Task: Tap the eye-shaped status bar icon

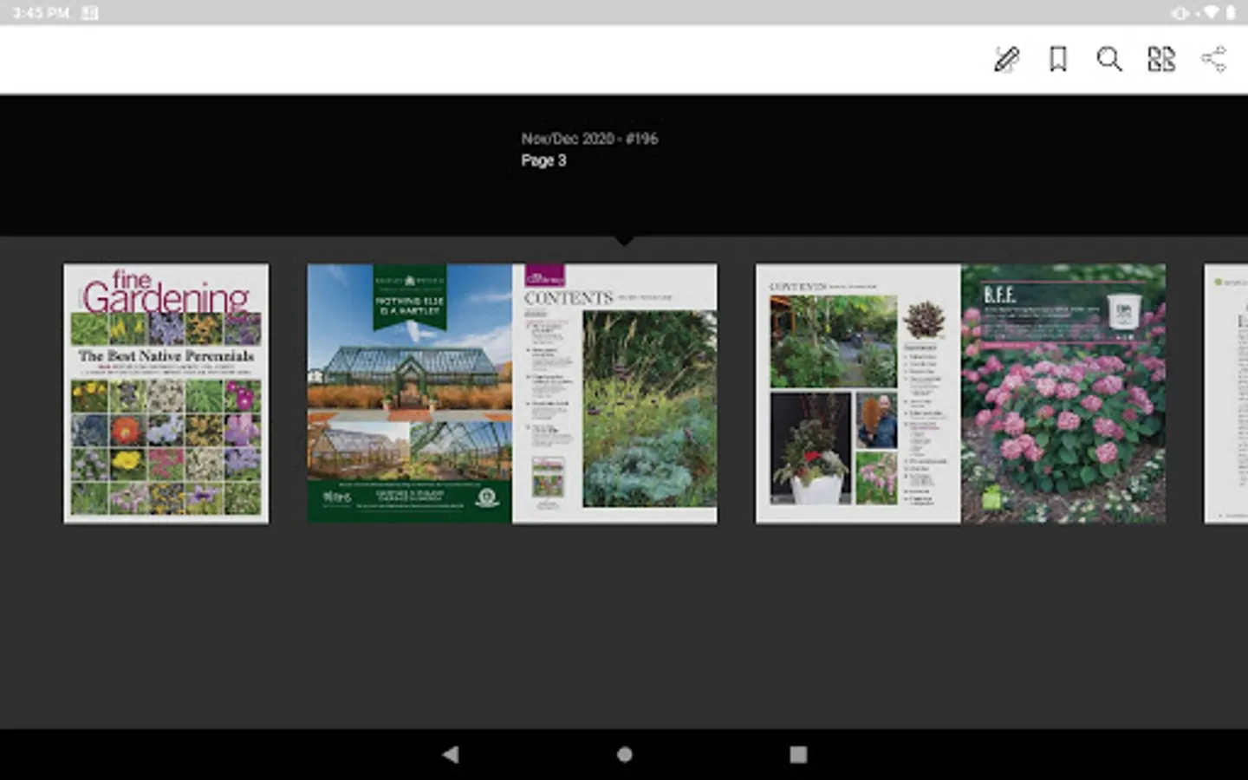Action: 1180,12
